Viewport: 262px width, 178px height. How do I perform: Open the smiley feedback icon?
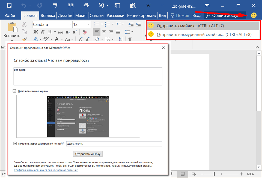[x=254, y=15]
